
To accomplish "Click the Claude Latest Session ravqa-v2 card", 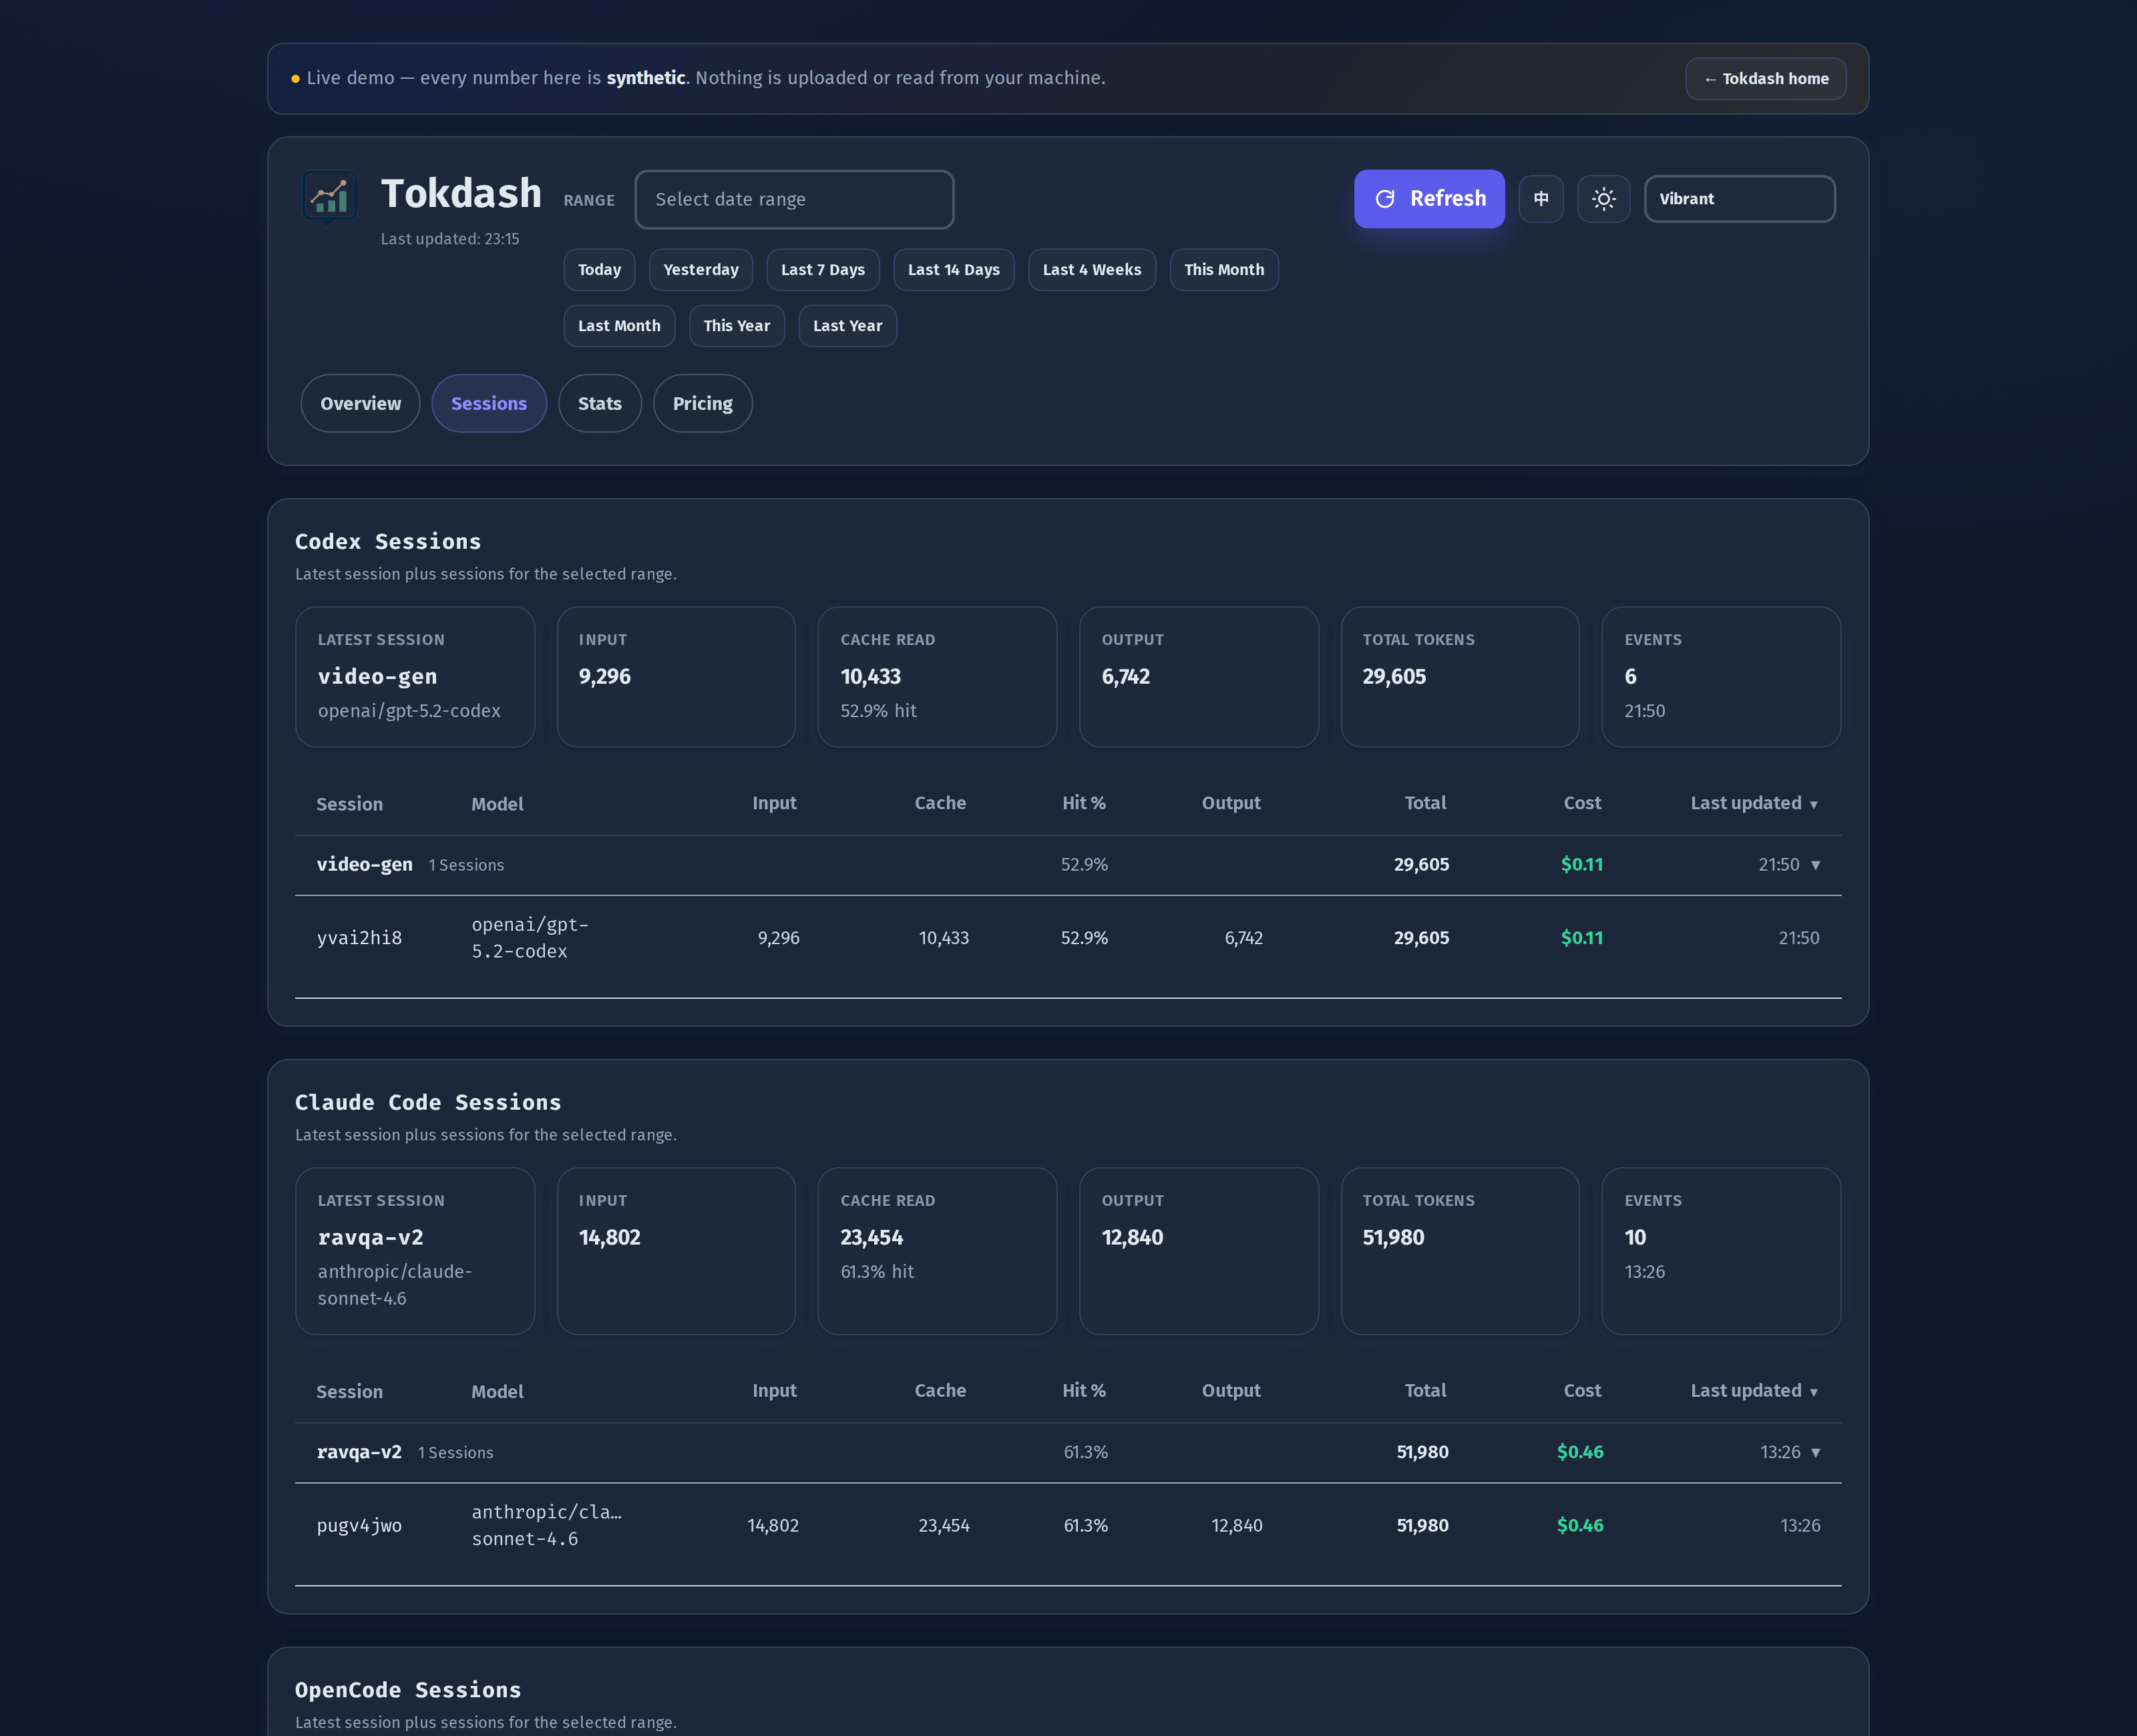I will click(x=415, y=1251).
